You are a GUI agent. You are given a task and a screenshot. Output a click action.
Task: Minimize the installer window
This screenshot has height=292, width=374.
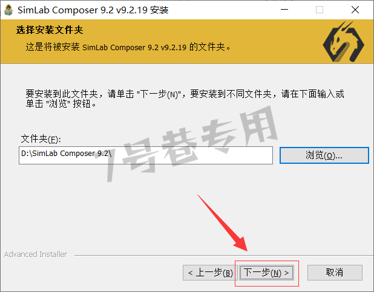pos(284,10)
